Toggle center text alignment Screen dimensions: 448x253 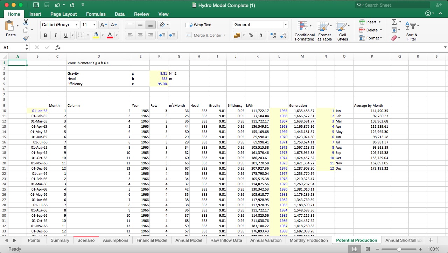(141, 35)
